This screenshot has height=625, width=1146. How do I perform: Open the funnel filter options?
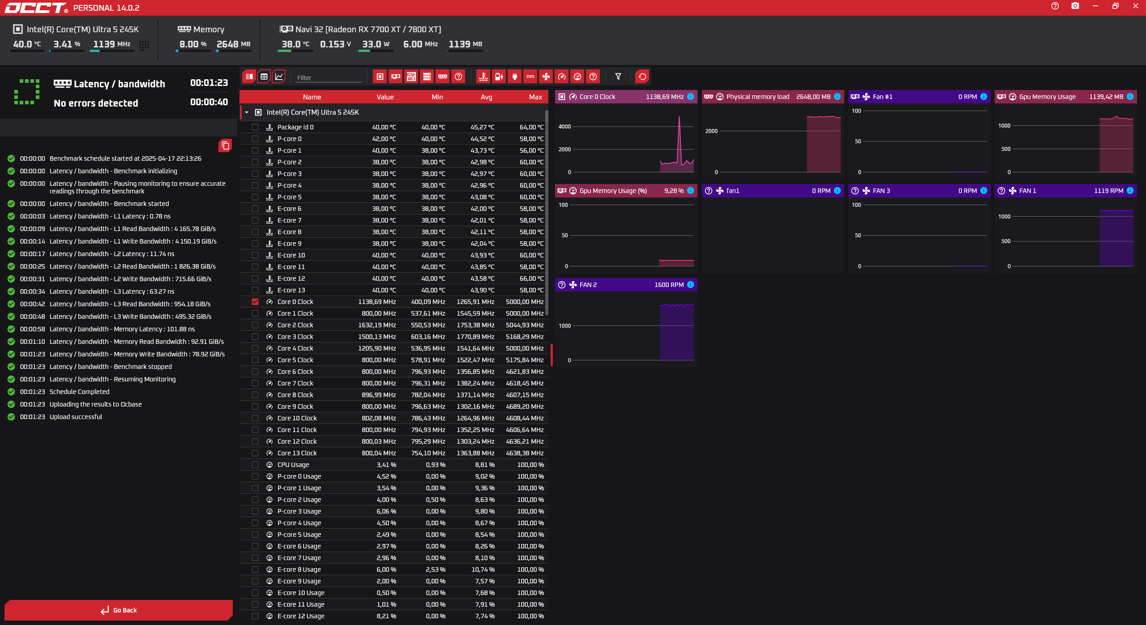pyautogui.click(x=618, y=77)
